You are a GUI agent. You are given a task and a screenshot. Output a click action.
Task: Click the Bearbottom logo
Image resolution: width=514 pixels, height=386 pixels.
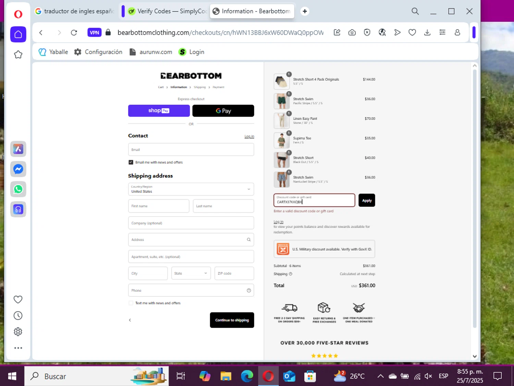191,76
